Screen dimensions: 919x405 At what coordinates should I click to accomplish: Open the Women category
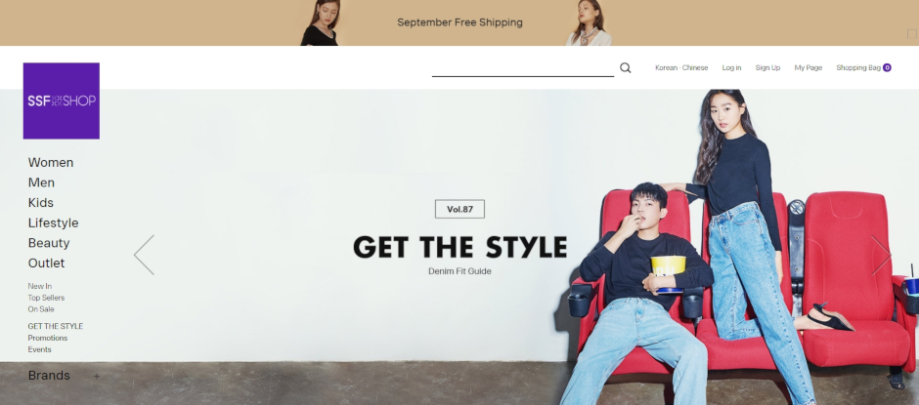[51, 163]
